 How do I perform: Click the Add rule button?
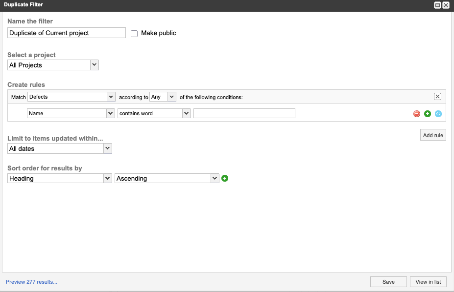click(x=432, y=135)
